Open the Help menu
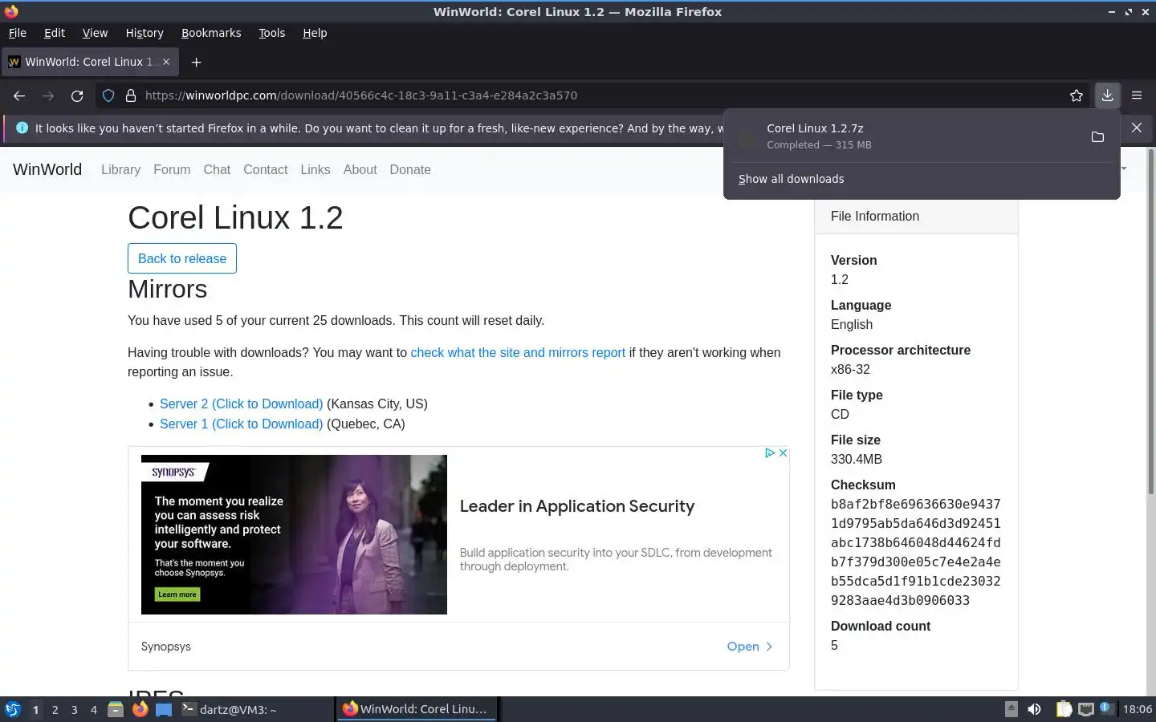Screen dimensions: 1156x722 click(315, 33)
